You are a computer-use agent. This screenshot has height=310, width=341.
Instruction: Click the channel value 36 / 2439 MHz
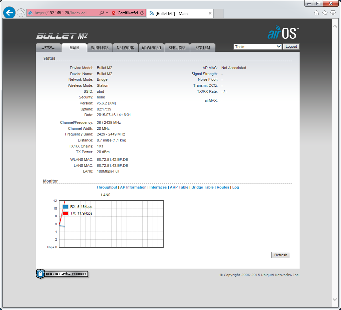coord(109,122)
